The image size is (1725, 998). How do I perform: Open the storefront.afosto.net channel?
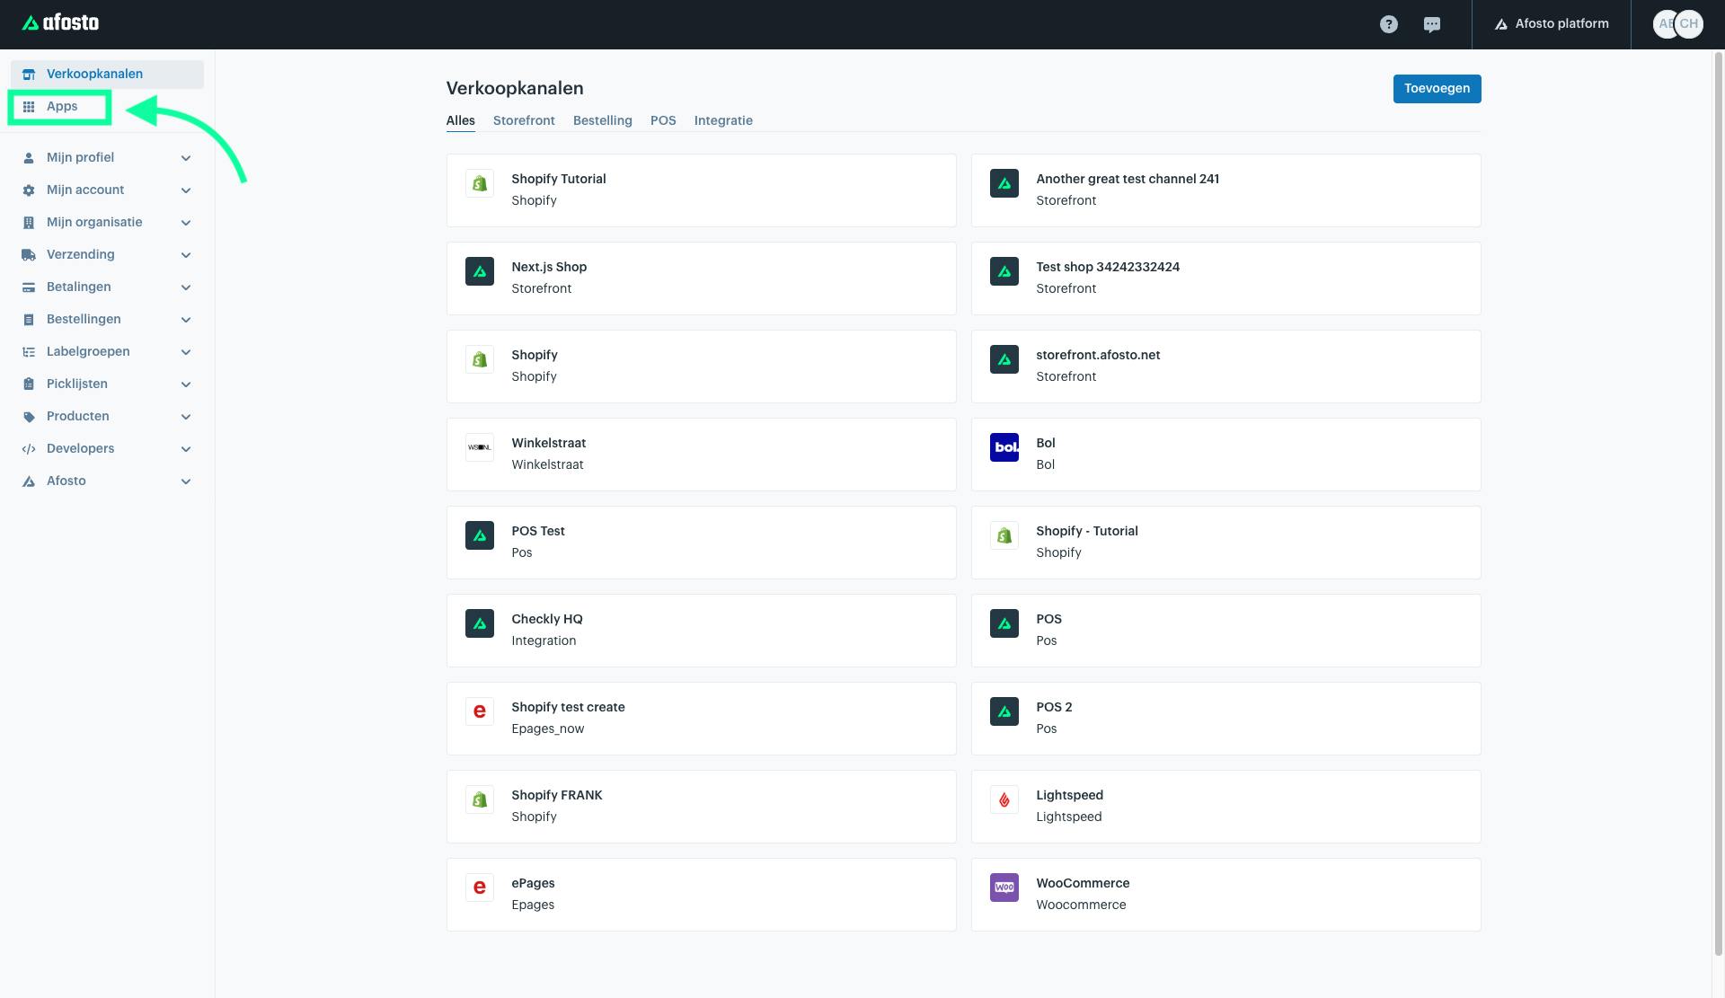coord(1226,367)
